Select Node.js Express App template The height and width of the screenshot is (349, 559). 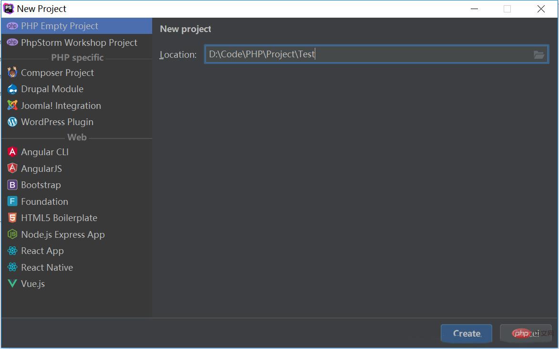[x=77, y=234]
